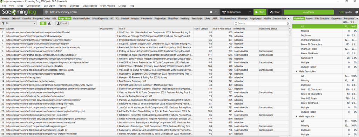Click the upload arrow icon beside SEO Spider
Image resolution: width=359 pixels, height=137 pixels.
(x=357, y=12)
